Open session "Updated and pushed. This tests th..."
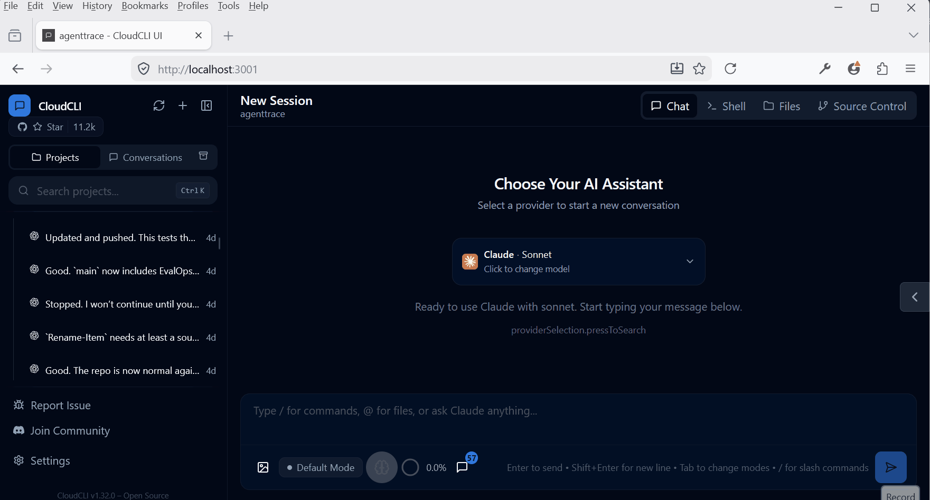The height and width of the screenshot is (500, 930). pyautogui.click(x=123, y=238)
